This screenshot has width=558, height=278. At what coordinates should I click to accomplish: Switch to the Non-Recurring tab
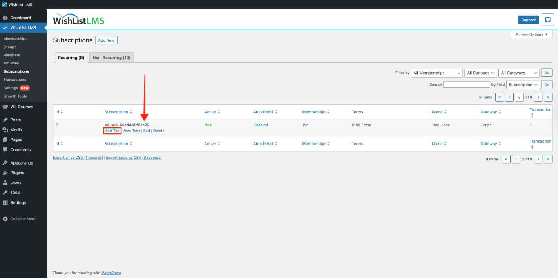click(112, 57)
